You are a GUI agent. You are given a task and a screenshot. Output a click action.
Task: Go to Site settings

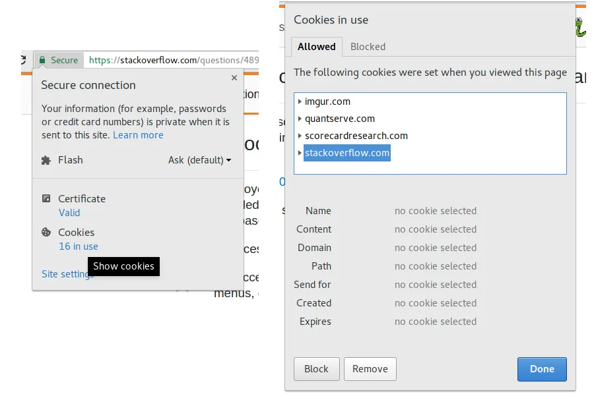pyautogui.click(x=64, y=274)
